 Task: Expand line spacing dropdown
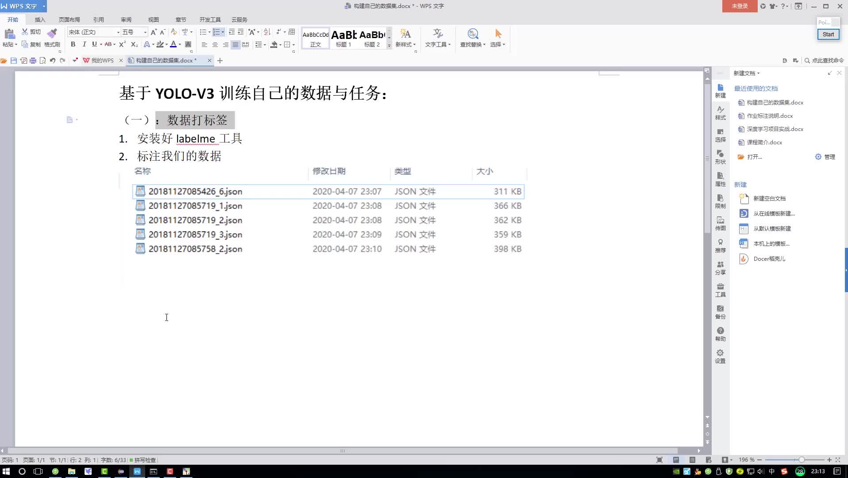[x=265, y=45]
